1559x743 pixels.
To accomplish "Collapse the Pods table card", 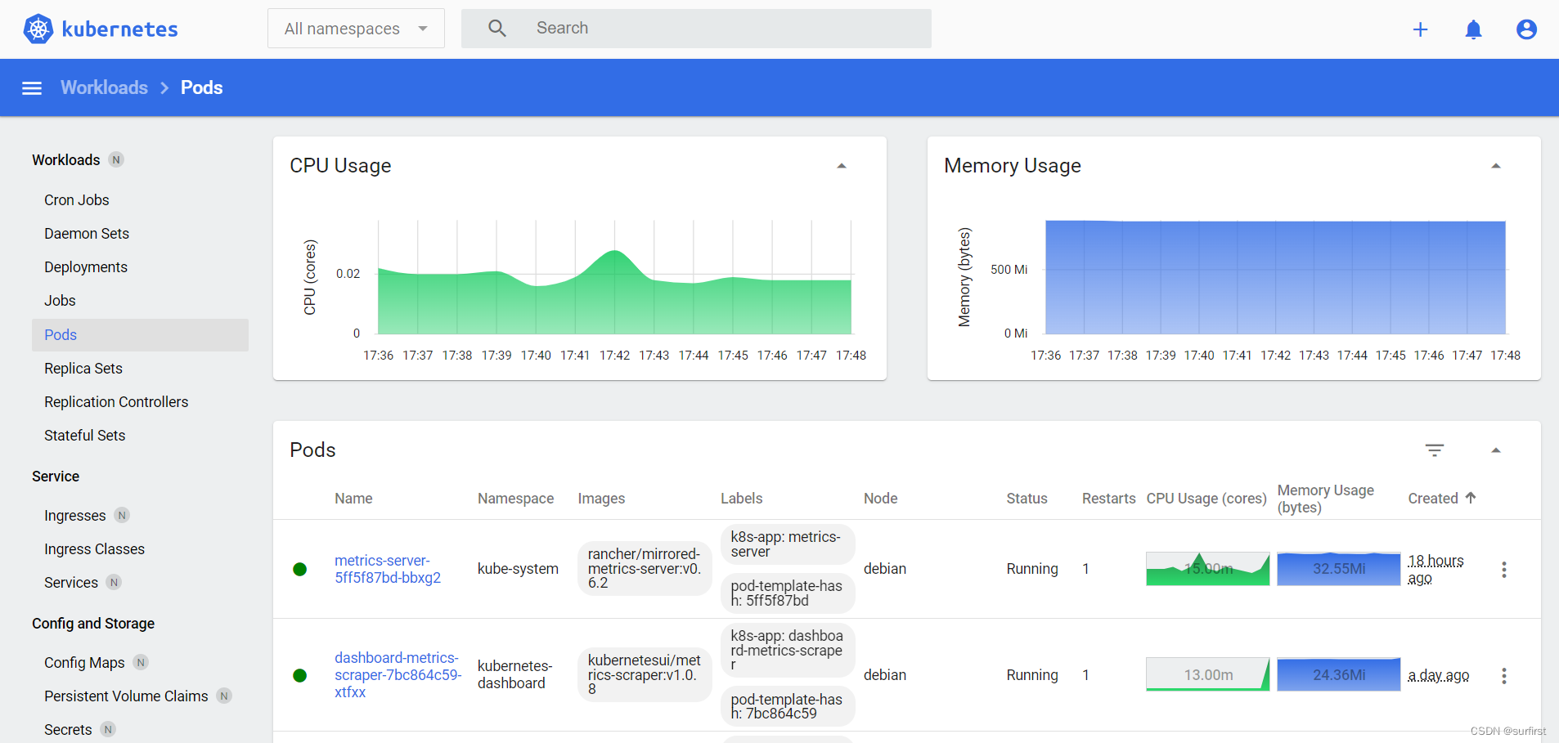I will click(1495, 450).
